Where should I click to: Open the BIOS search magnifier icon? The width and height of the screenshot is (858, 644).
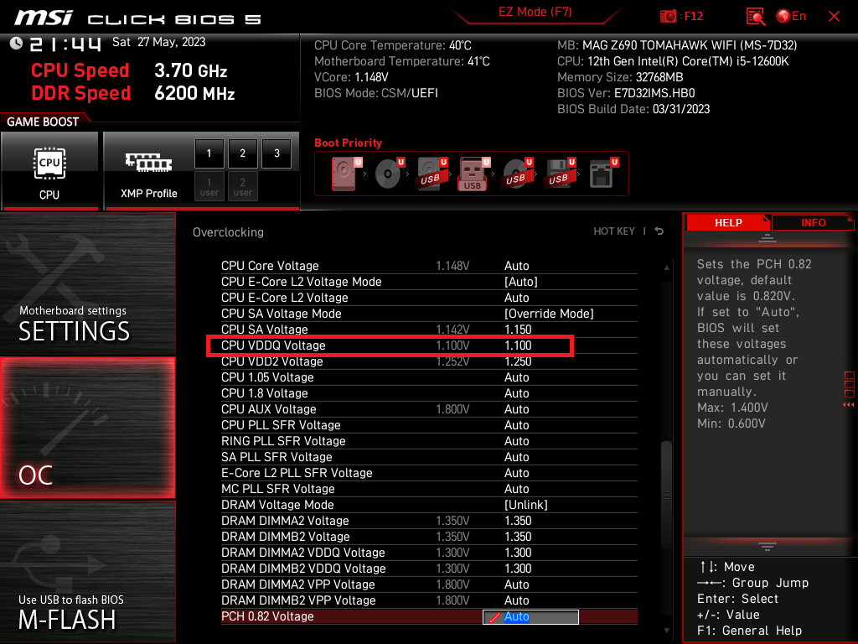click(x=755, y=17)
